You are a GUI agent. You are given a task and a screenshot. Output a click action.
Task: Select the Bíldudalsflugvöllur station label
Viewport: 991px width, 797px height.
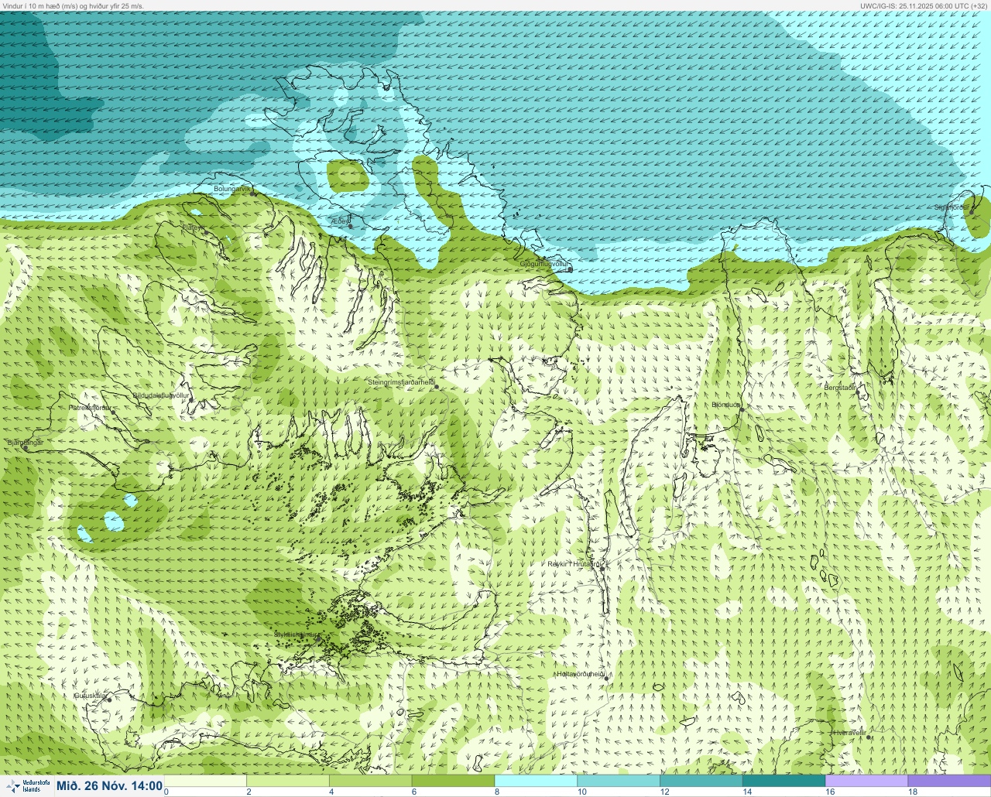pos(160,395)
